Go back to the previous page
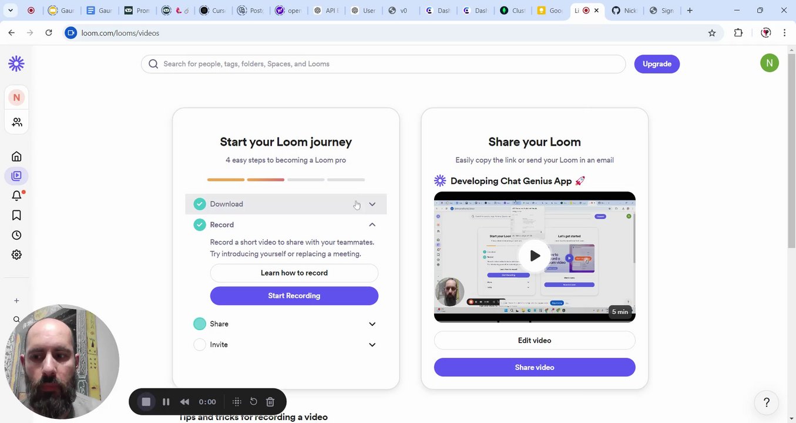This screenshot has width=796, height=423. coord(12,33)
